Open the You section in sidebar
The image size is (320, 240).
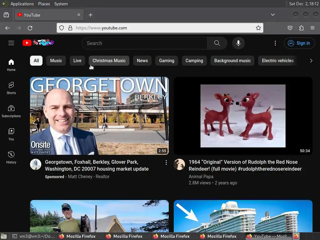[x=11, y=134]
